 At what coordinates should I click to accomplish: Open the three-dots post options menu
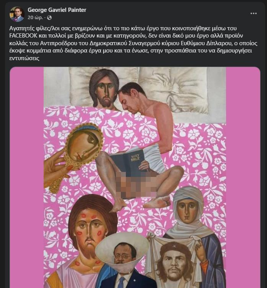(x=254, y=13)
